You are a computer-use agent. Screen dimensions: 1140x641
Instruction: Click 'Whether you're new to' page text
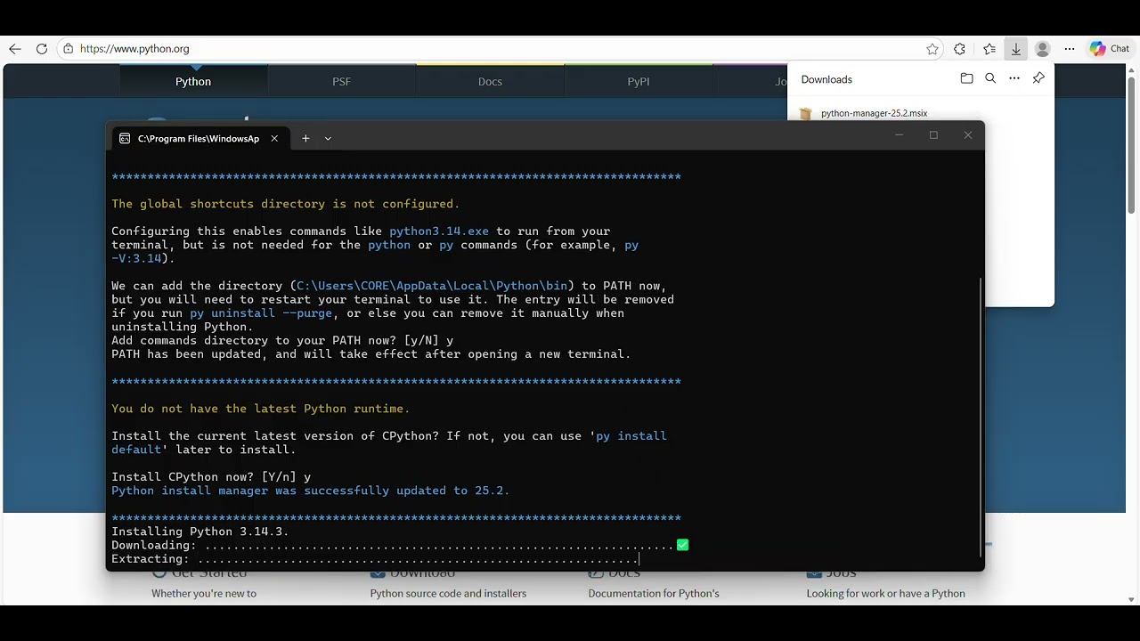[x=204, y=594]
